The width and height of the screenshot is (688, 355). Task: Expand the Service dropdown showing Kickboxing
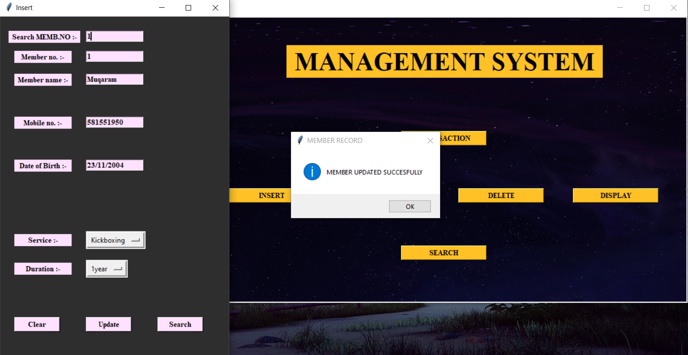(x=115, y=240)
